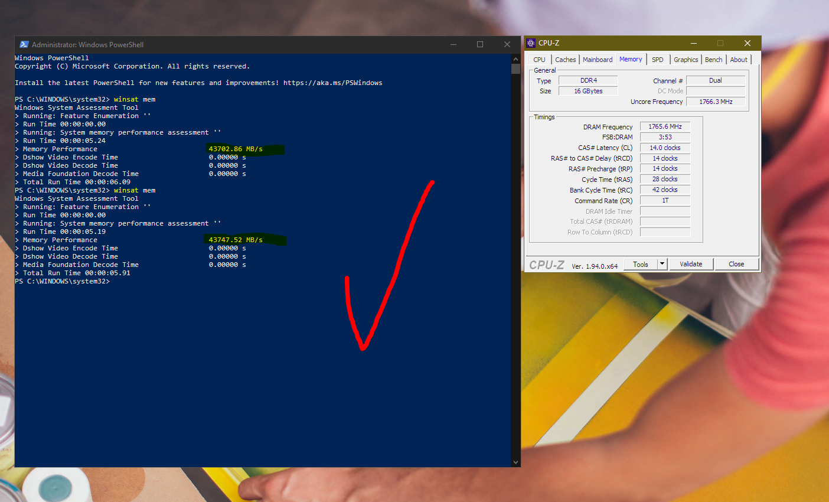Open the About tab
This screenshot has width=829, height=502.
739,60
